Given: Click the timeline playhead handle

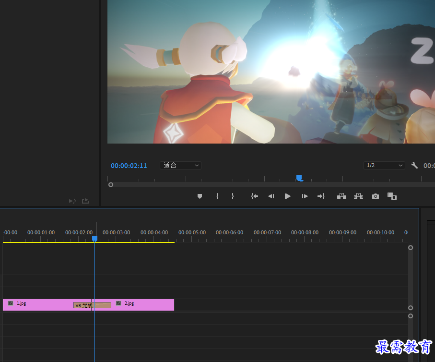Looking at the screenshot, I should [x=94, y=239].
